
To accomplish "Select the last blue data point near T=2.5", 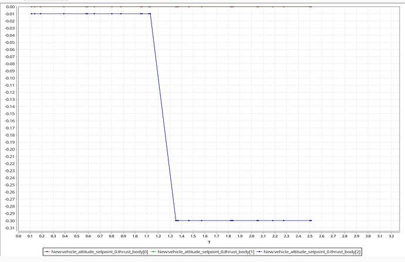I will (x=310, y=220).
